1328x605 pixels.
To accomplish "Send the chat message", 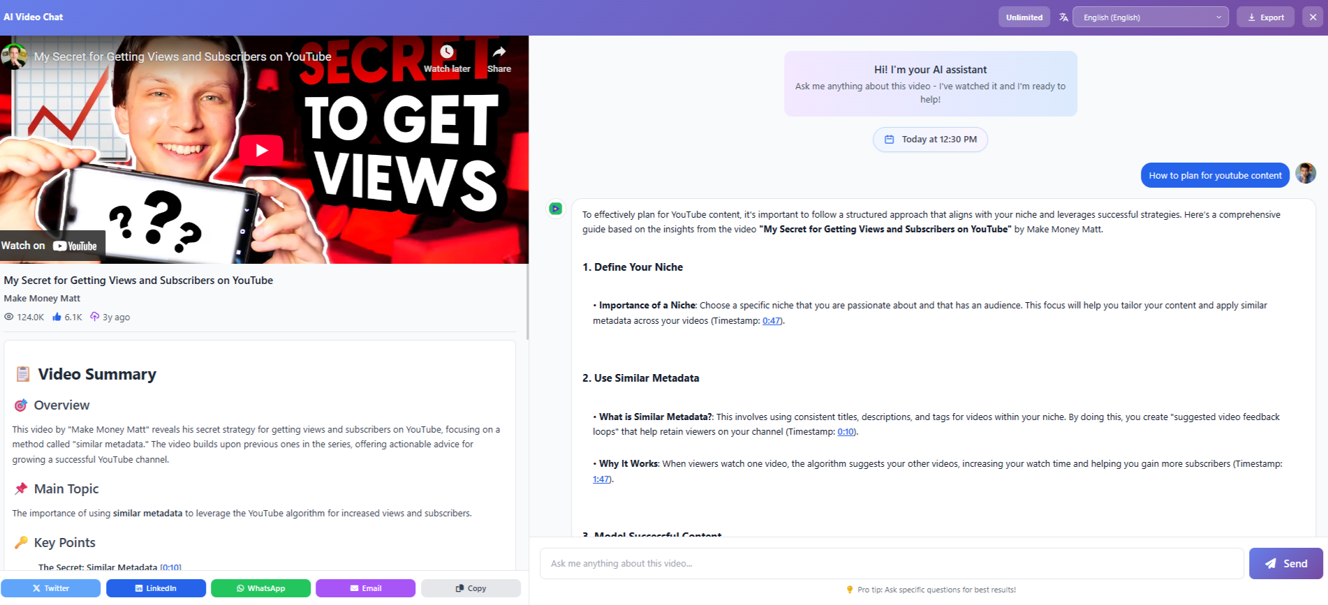I will [1286, 563].
